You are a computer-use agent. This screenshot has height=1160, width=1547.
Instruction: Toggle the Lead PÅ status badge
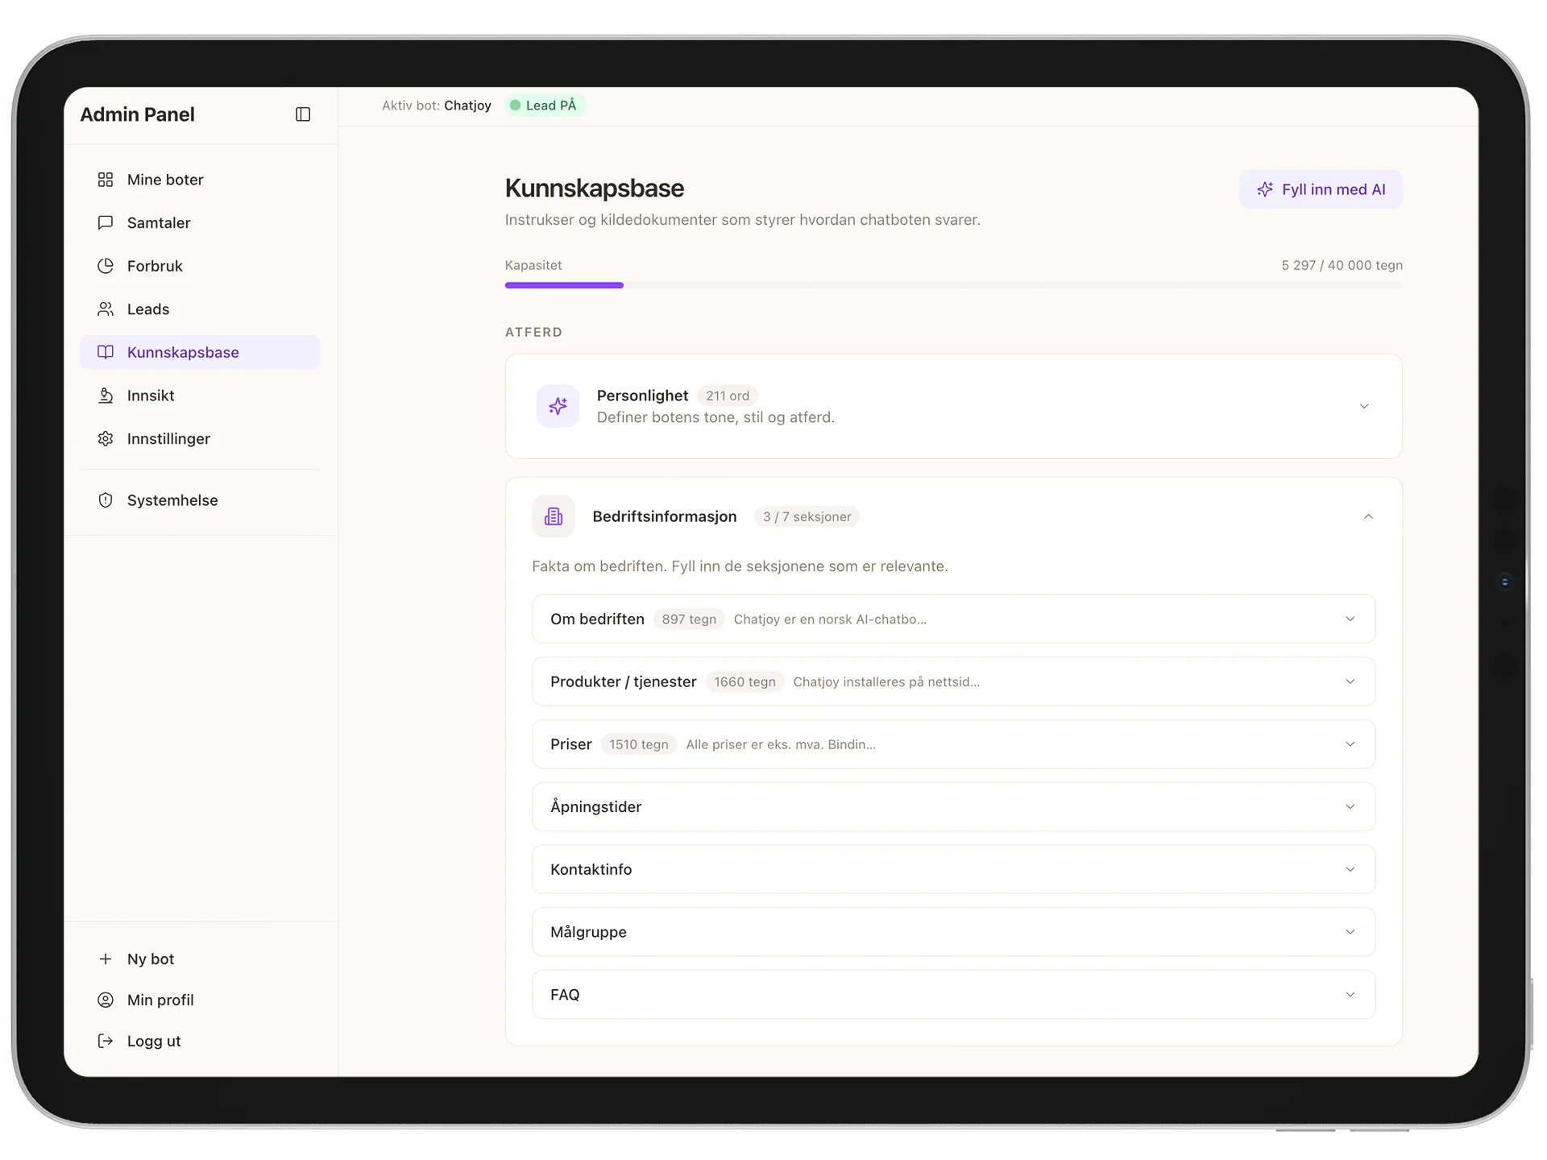545,106
